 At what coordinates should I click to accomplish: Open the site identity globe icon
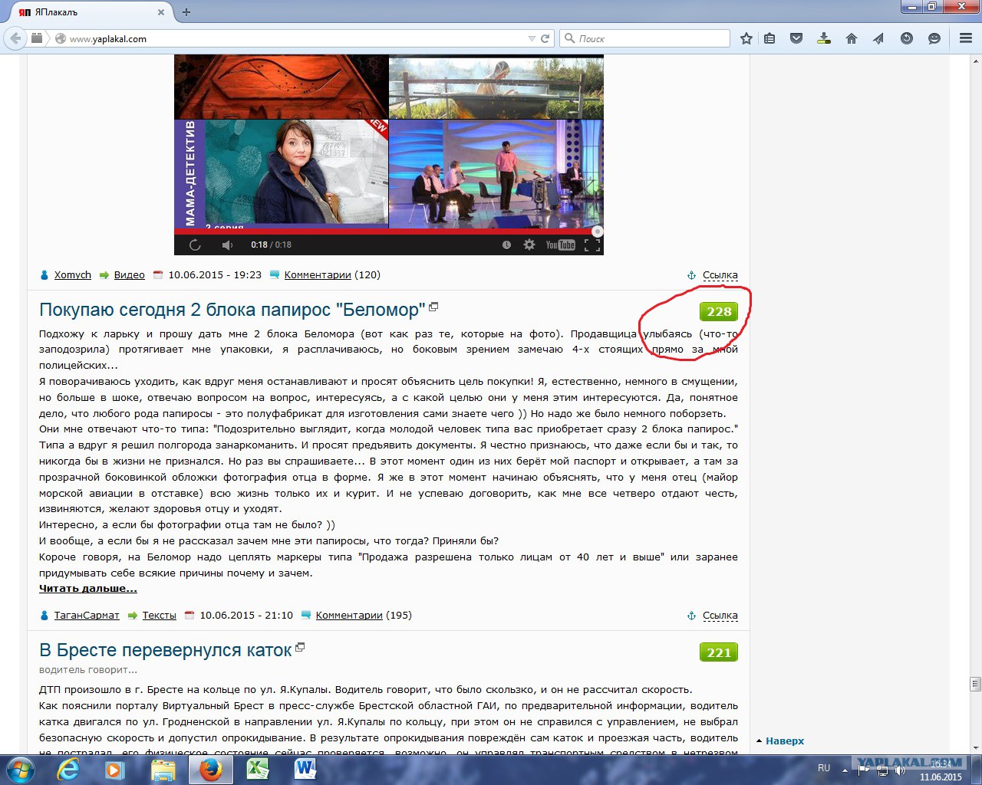[x=61, y=38]
